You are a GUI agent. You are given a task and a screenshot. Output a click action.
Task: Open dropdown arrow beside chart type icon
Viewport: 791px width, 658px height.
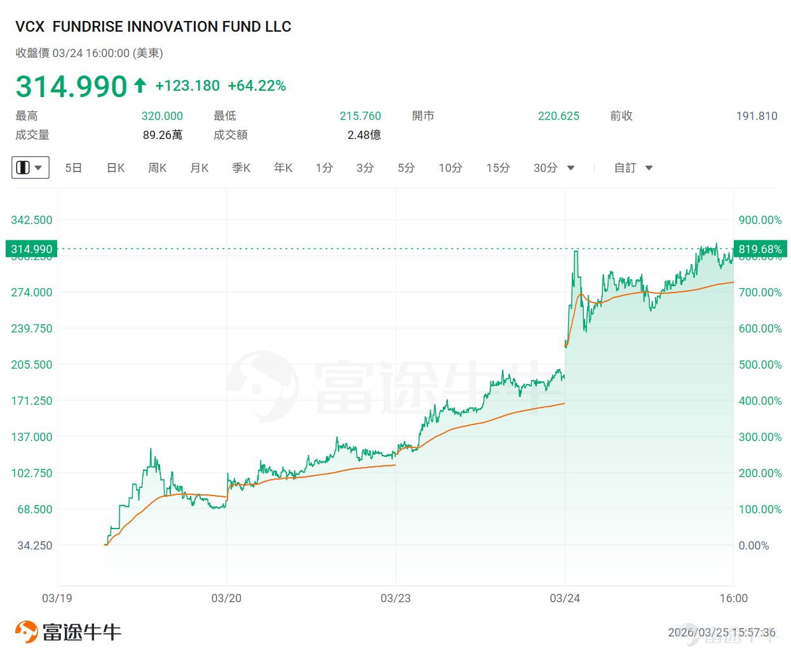point(38,168)
